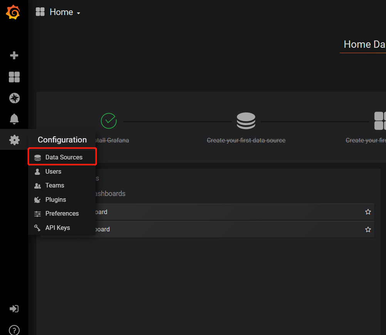The height and width of the screenshot is (335, 386).
Task: Open Alerting via the bell icon
Action: click(14, 119)
